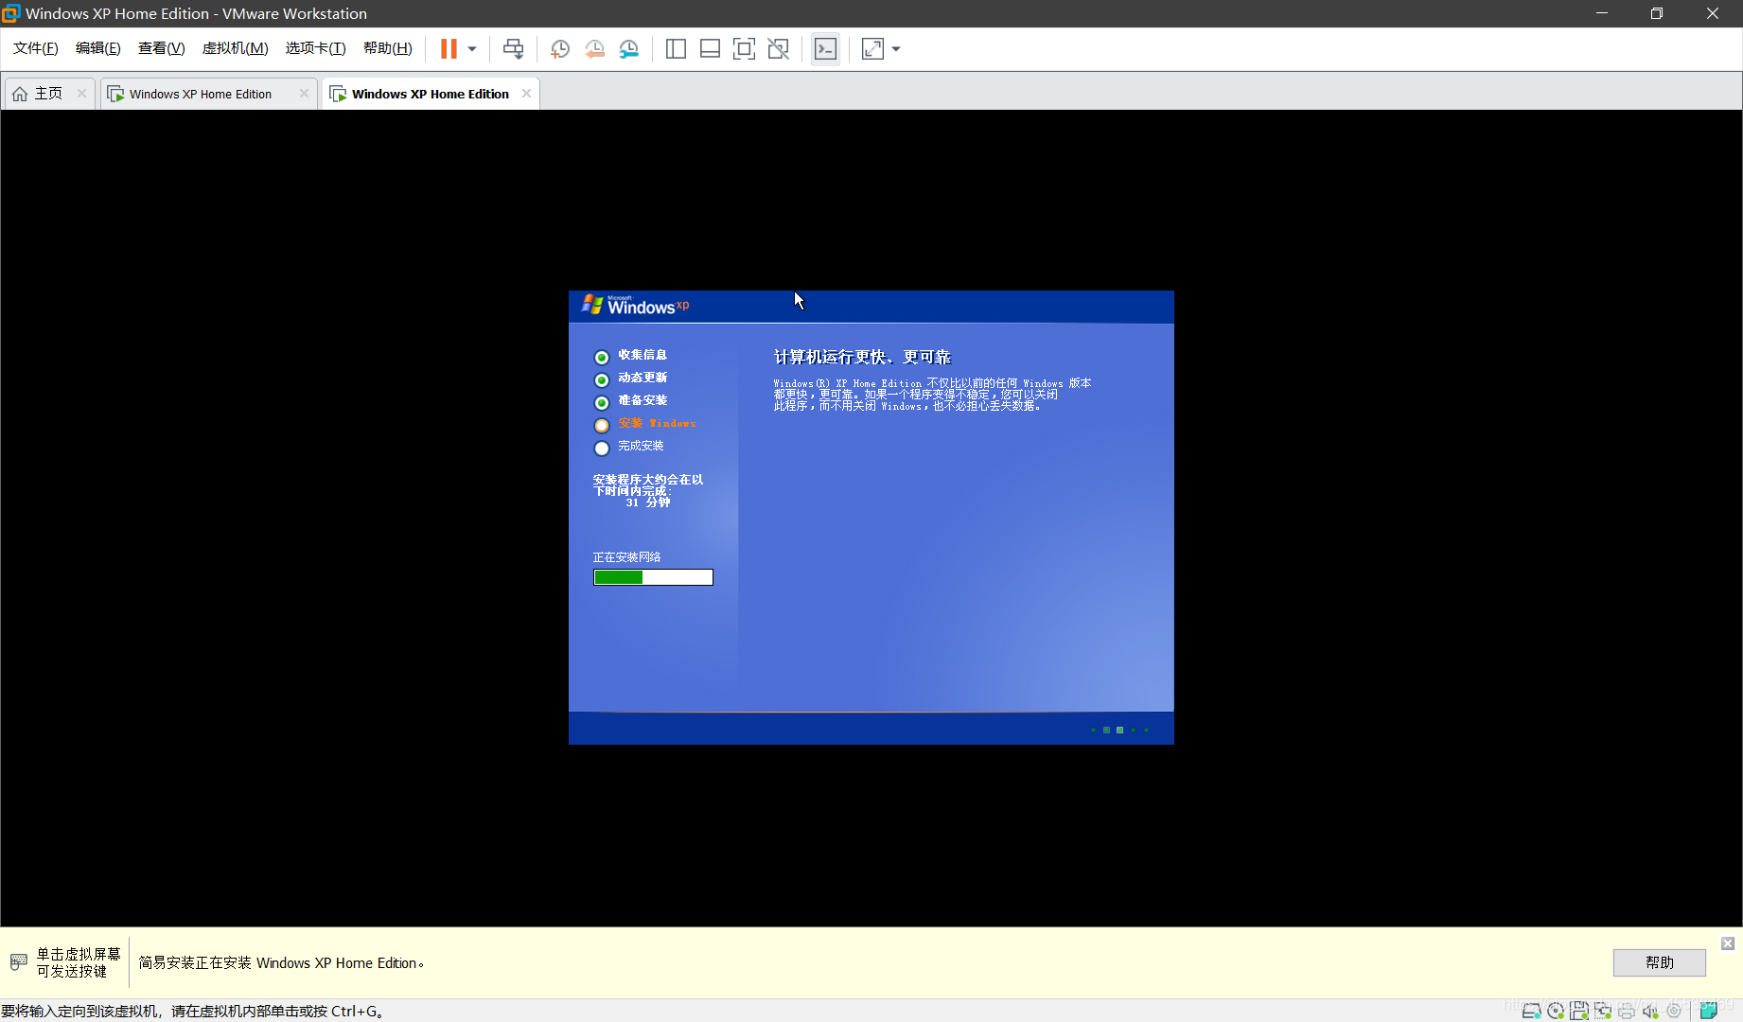Click the Windows XP logo in setup header
Image resolution: width=1743 pixels, height=1022 pixels.
tap(636, 305)
